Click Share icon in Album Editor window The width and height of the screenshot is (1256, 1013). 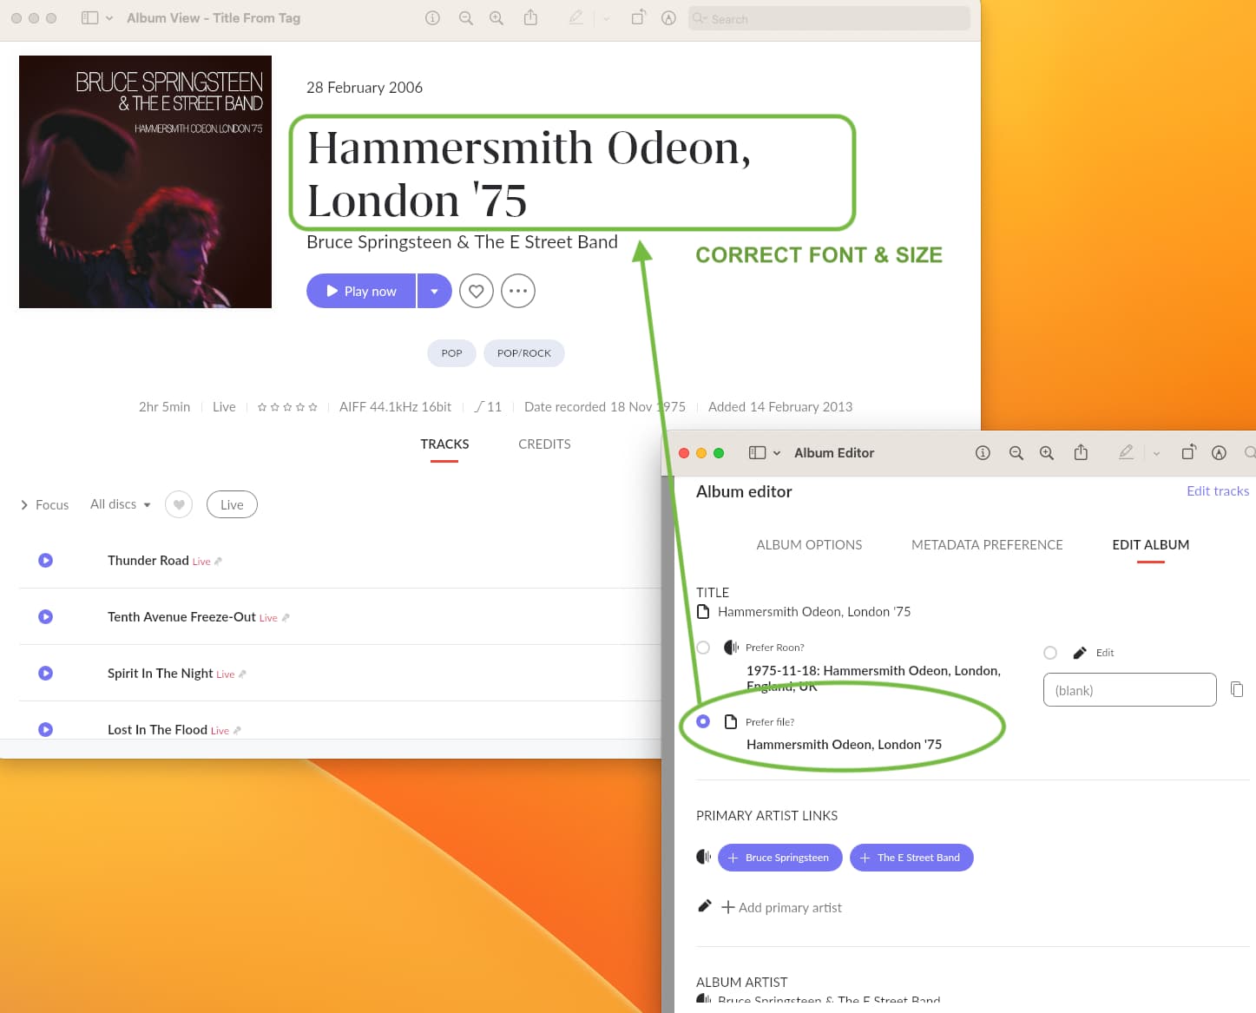[1081, 452]
